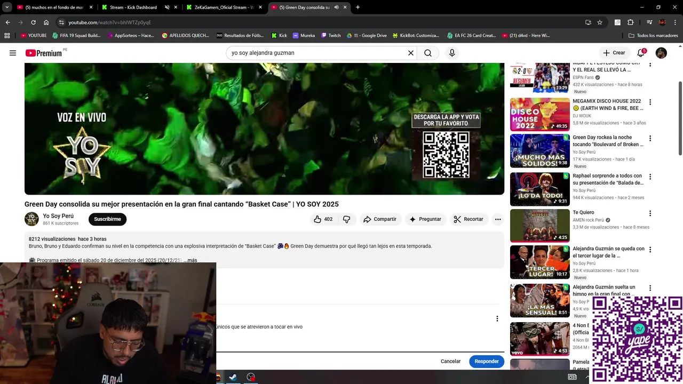Run the search with the magnifier button
Image resolution: width=683 pixels, height=384 pixels.
coord(428,53)
